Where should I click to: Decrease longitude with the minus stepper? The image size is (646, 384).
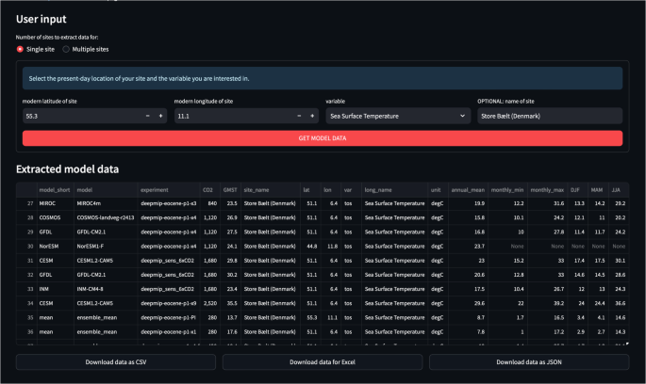coord(299,116)
